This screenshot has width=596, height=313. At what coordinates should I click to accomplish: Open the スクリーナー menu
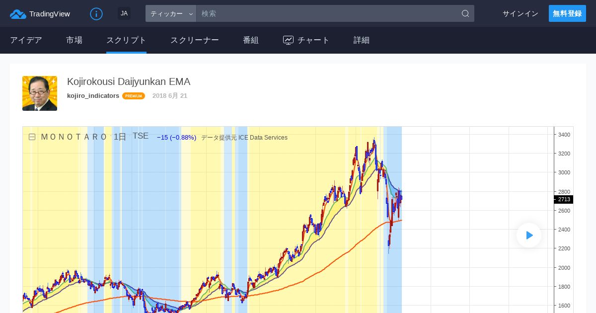click(194, 40)
